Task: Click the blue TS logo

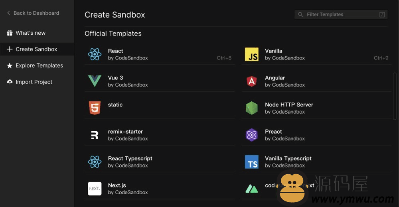Action: coord(252,162)
